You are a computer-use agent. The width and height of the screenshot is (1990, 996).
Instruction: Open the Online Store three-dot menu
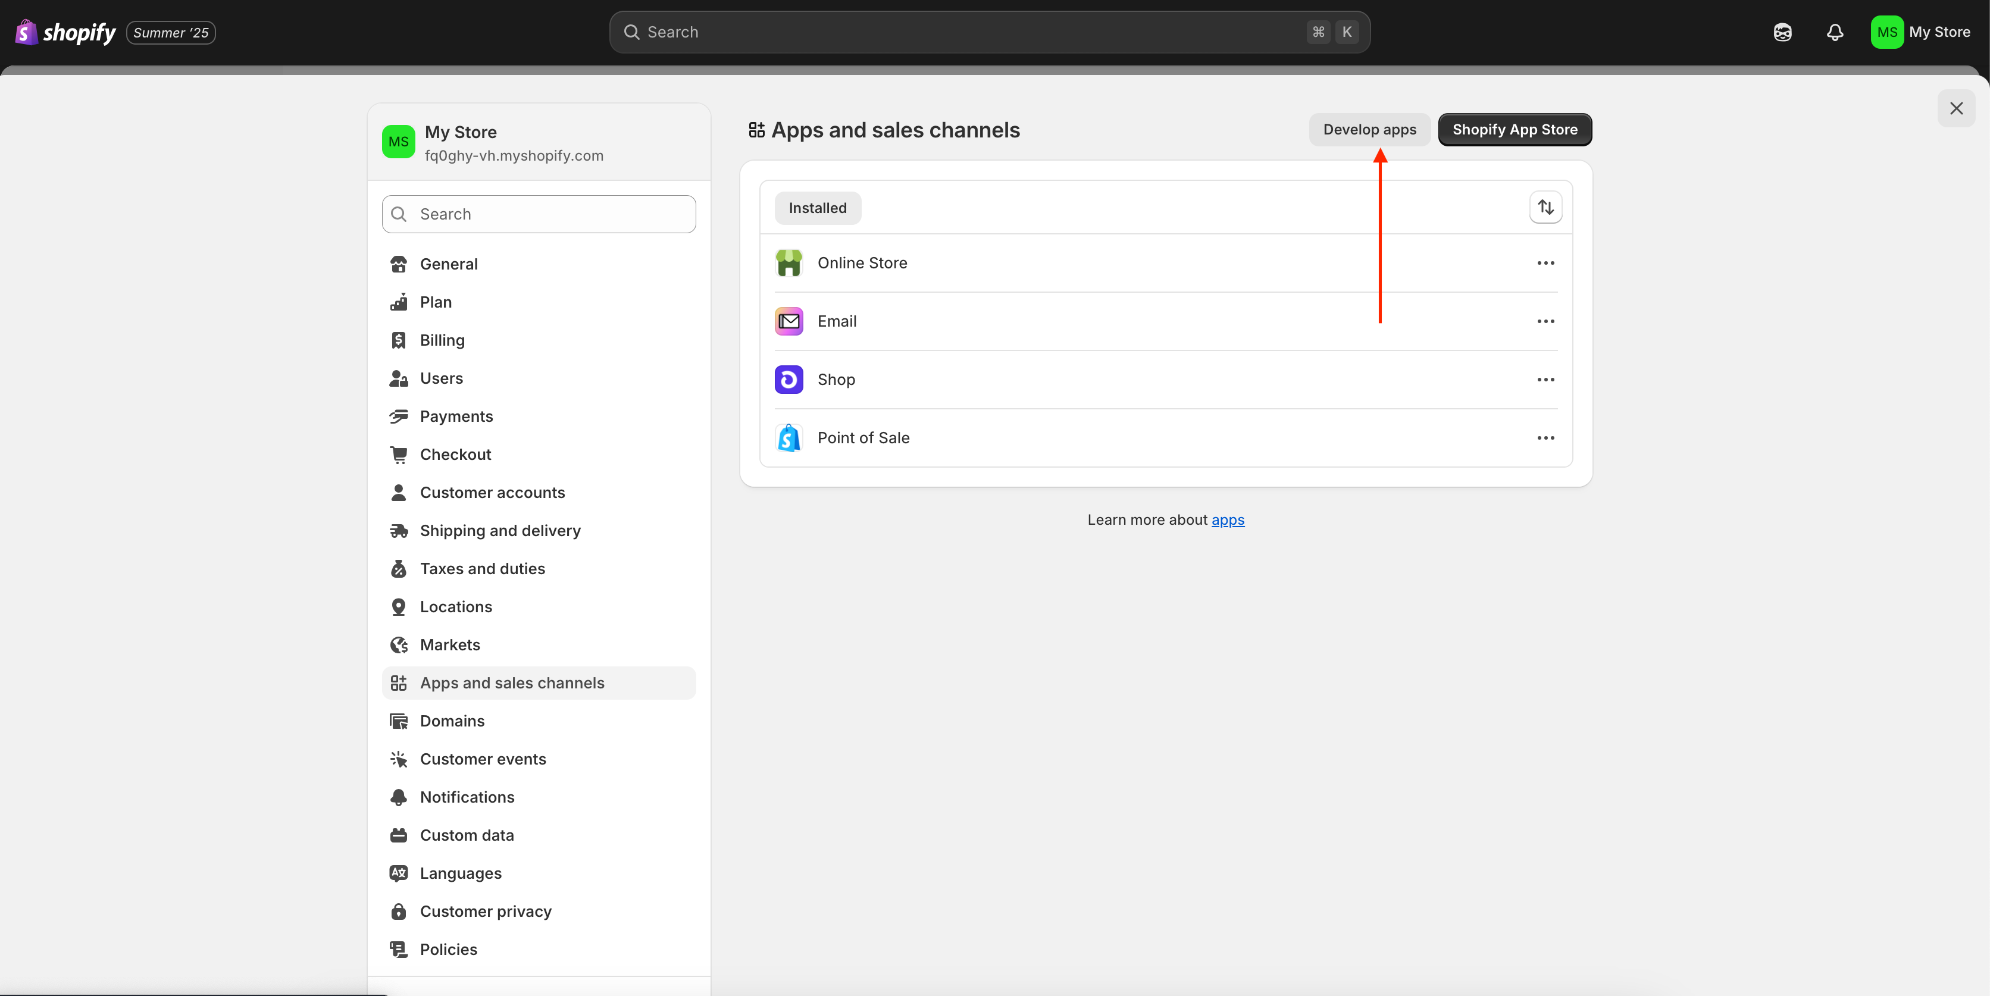(x=1545, y=264)
